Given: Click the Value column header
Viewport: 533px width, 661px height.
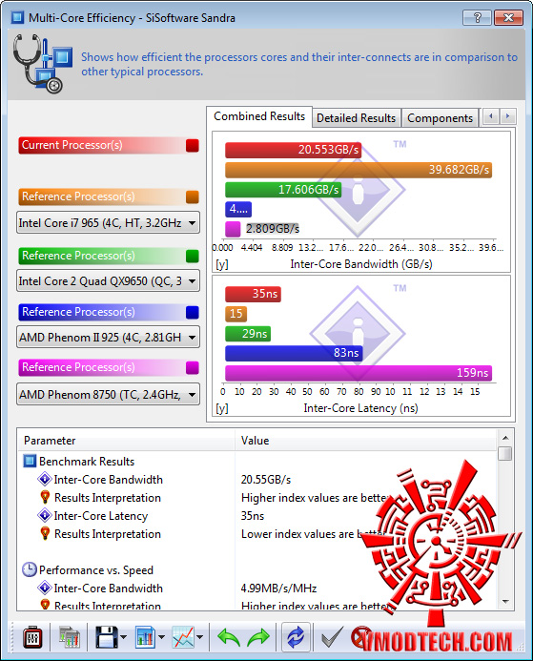Looking at the screenshot, I should (366, 441).
